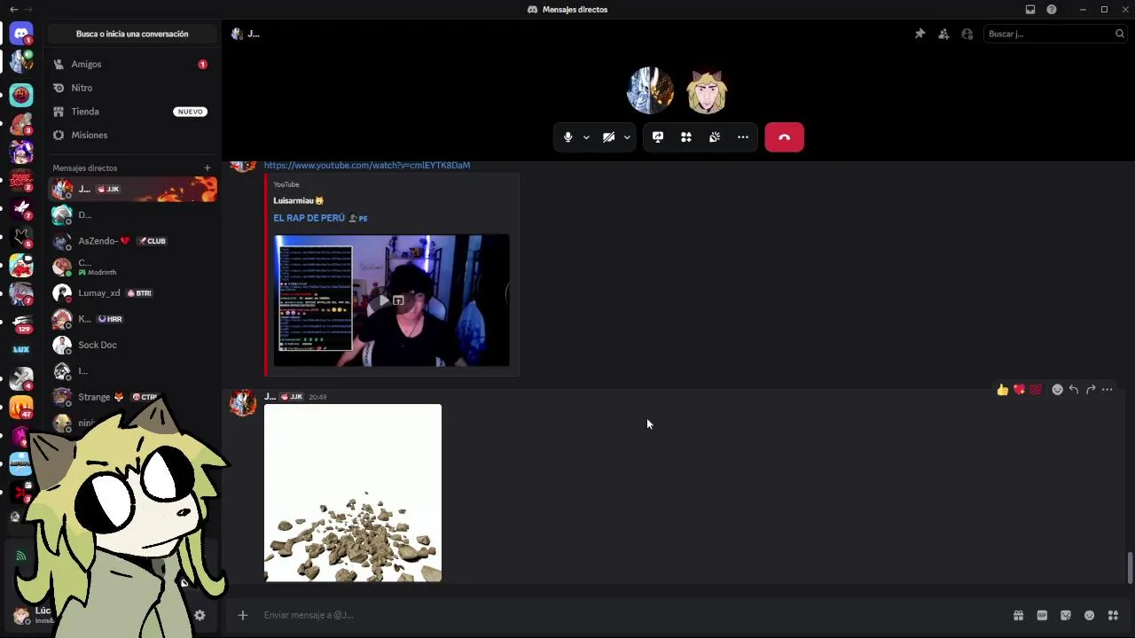Reply to the image message

point(1074,390)
